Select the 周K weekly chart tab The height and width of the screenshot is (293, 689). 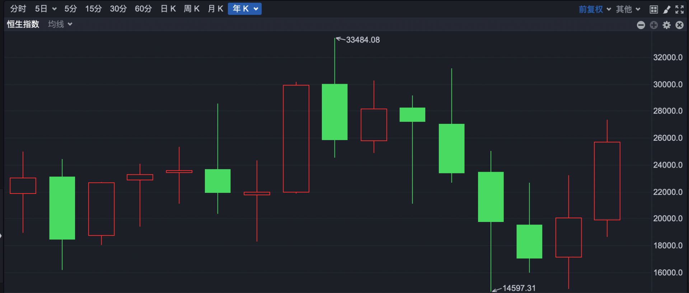click(x=192, y=9)
